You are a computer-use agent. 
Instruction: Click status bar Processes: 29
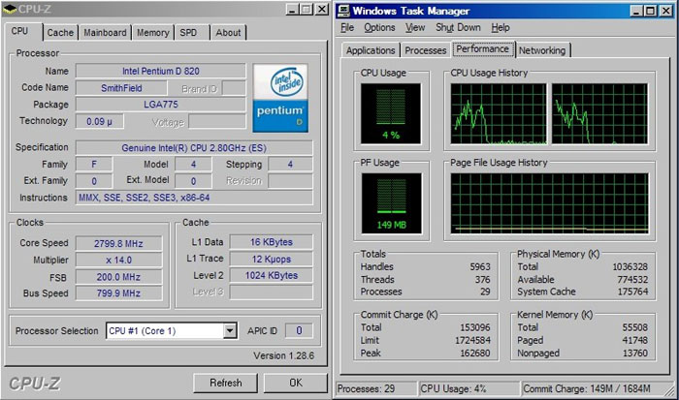(x=376, y=388)
